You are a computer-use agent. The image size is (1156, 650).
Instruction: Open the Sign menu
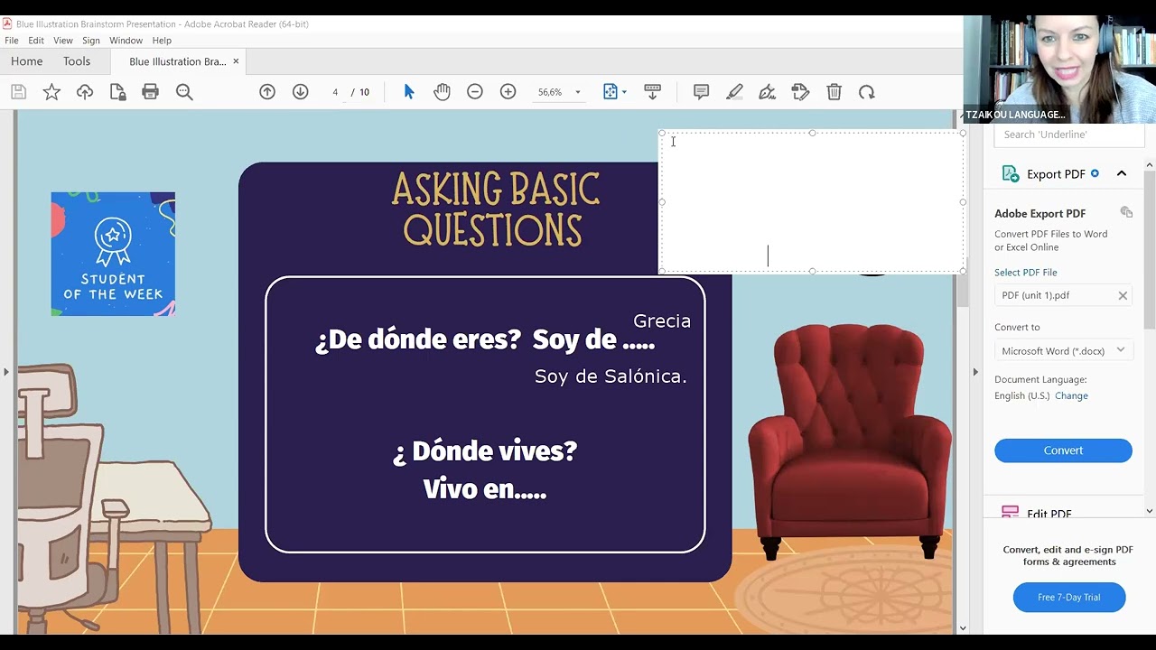pos(90,40)
